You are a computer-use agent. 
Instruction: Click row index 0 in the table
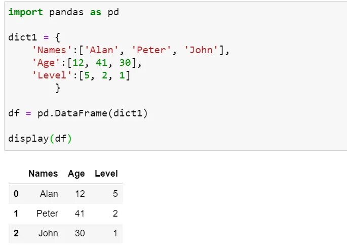(x=16, y=194)
